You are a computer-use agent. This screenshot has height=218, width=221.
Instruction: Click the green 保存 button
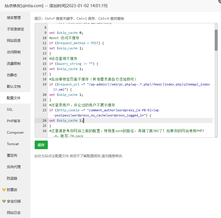(x=41, y=145)
